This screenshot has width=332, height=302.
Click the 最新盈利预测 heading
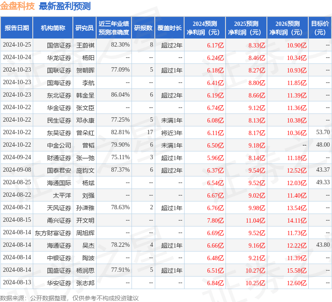pyautogui.click(x=65, y=6)
